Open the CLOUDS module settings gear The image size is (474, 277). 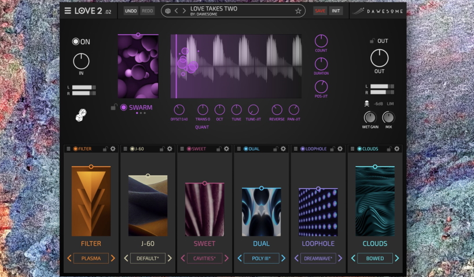(x=397, y=149)
